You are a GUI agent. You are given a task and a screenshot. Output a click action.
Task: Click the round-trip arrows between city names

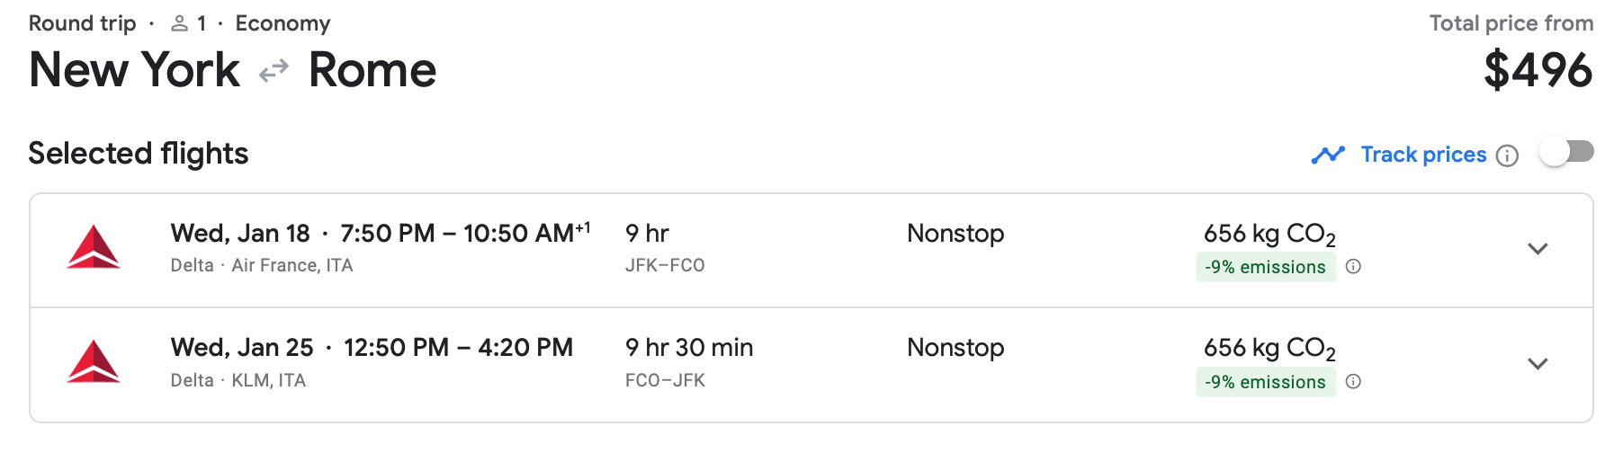pos(273,70)
